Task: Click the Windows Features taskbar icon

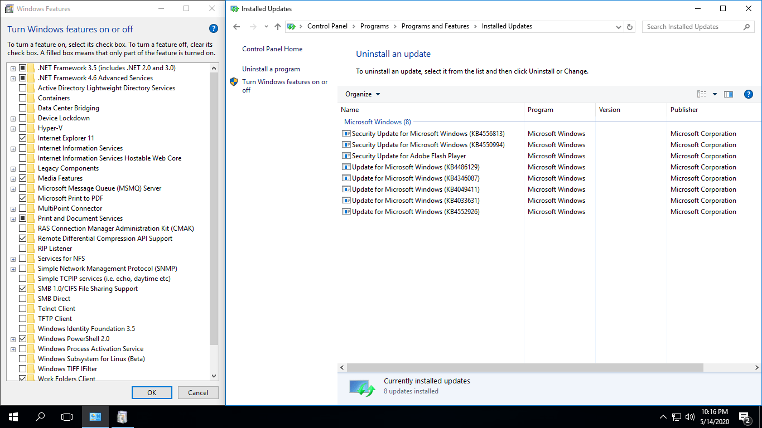Action: pyautogui.click(x=122, y=416)
